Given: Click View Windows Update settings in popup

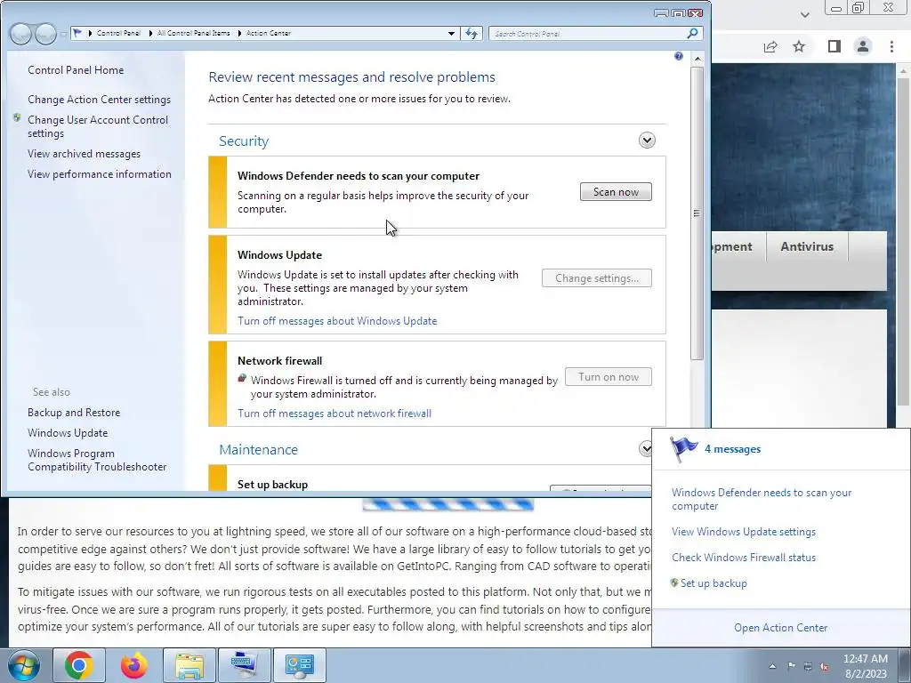Looking at the screenshot, I should (744, 532).
